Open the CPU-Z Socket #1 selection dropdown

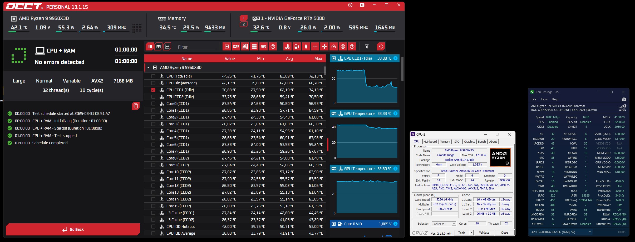pos(444,224)
